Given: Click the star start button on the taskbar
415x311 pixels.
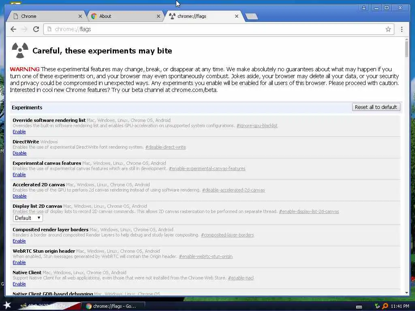Looking at the screenshot, I should tap(7, 305).
